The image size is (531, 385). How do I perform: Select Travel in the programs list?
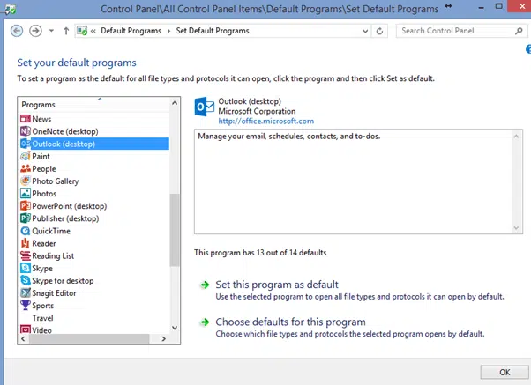click(x=42, y=318)
